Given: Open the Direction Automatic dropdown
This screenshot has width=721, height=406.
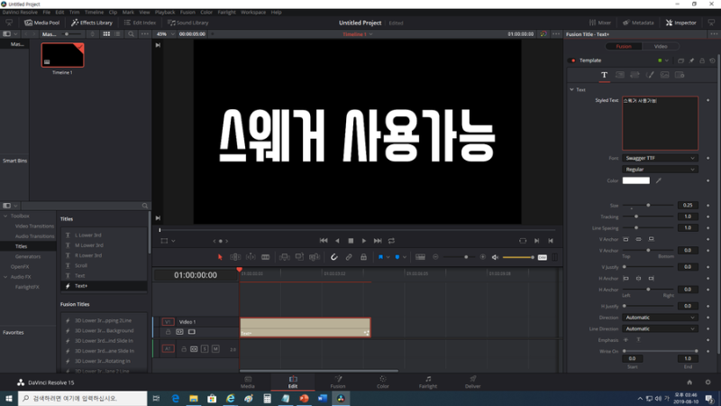Looking at the screenshot, I should (660, 318).
